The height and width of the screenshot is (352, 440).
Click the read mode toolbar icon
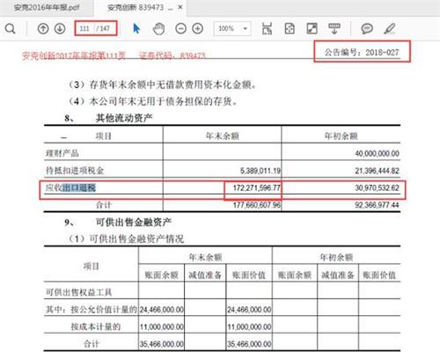pos(334,29)
